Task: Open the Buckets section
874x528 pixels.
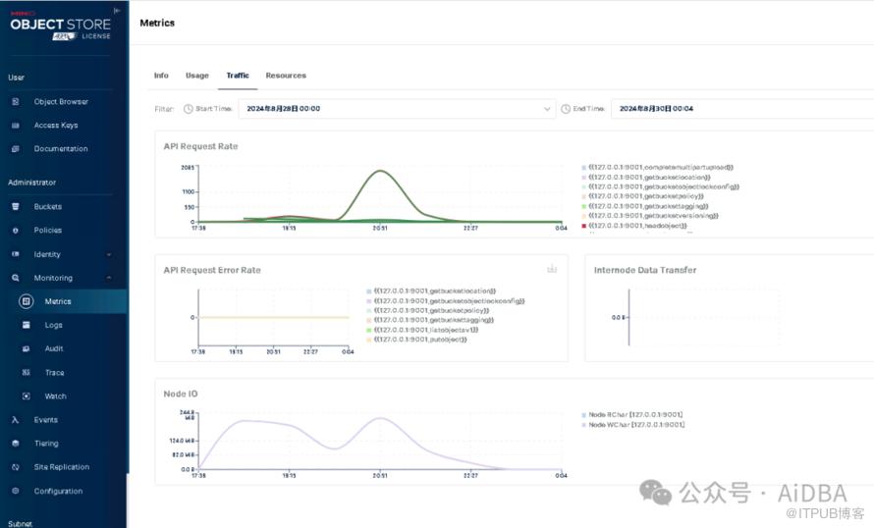Action: [47, 207]
